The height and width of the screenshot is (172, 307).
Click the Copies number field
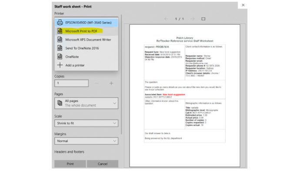coord(71,83)
